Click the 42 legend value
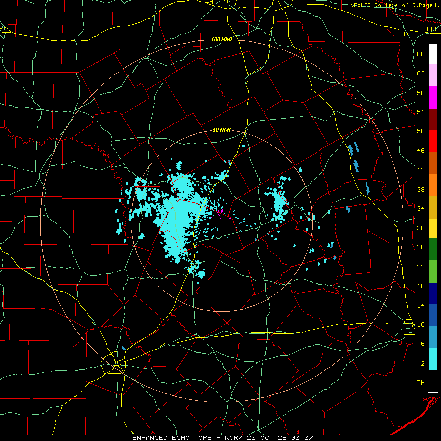441x441 pixels. tap(421, 170)
